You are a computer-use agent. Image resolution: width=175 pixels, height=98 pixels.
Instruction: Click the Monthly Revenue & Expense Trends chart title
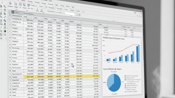[x=113, y=38]
